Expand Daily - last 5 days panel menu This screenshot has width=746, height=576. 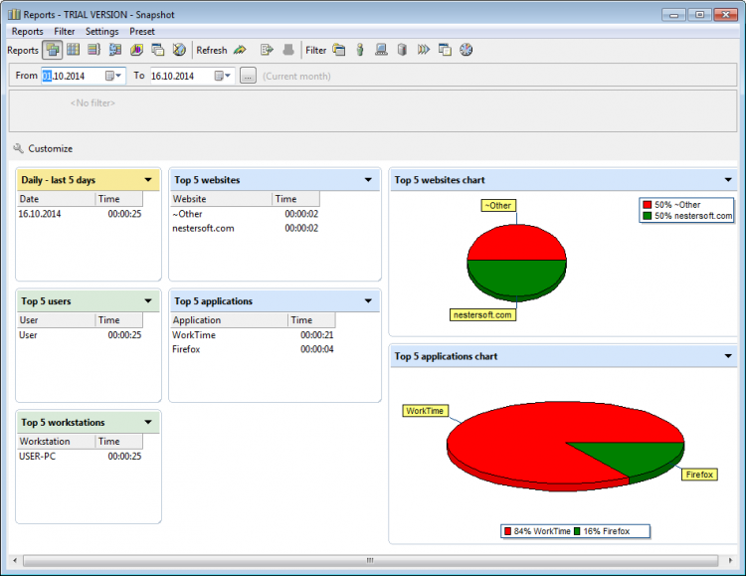pos(148,180)
